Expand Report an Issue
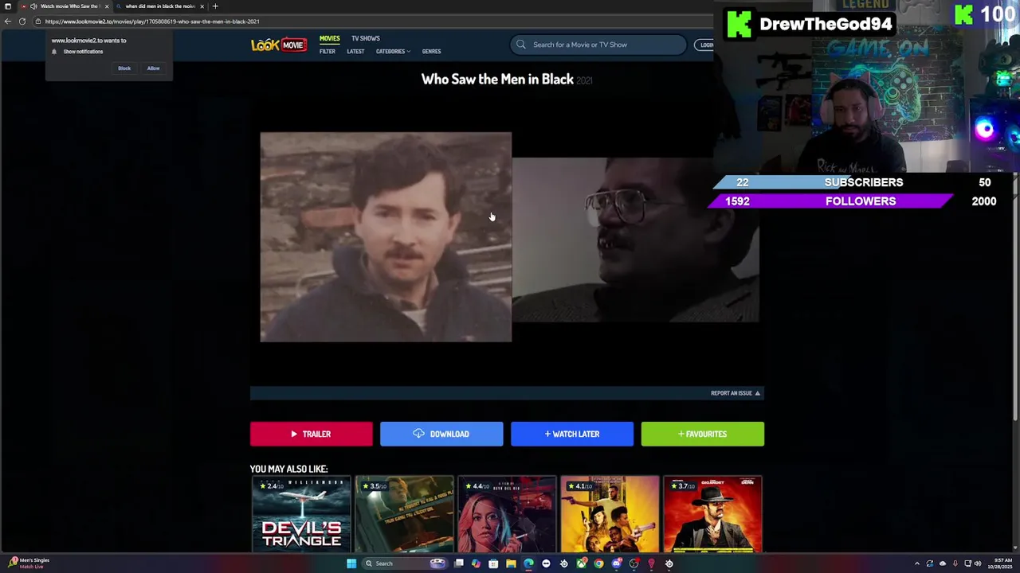The width and height of the screenshot is (1020, 573). tap(736, 393)
